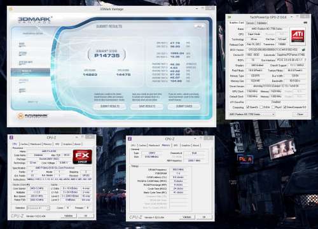Click the GPU Name field in GPU-Z
Image resolution: width=318 pixels, height=229 pixels.
(267, 29)
